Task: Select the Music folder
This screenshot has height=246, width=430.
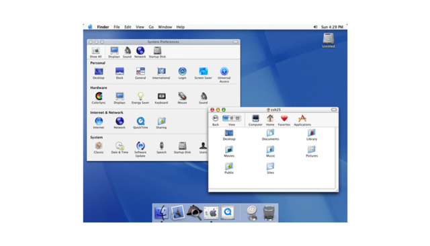Action: point(270,152)
